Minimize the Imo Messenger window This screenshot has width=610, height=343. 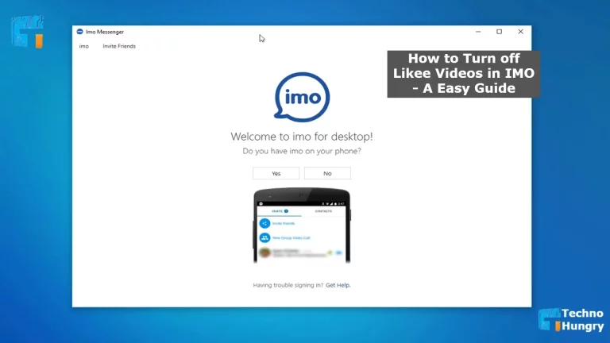[478, 32]
